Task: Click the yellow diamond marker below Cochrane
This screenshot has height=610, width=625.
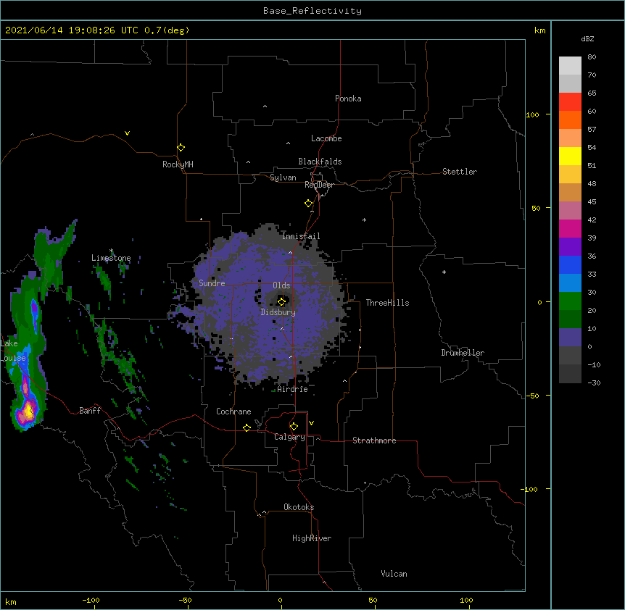Action: pos(247,427)
